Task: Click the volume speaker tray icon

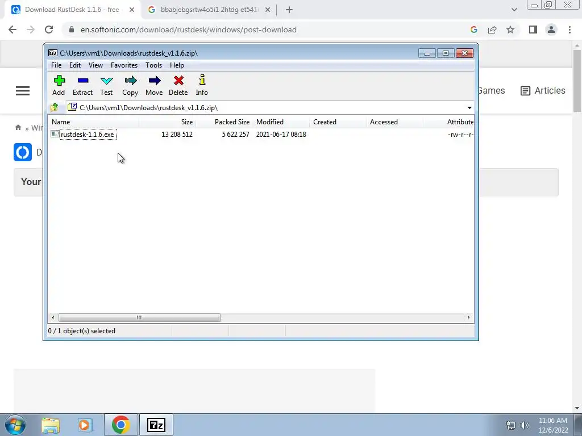Action: click(525, 425)
